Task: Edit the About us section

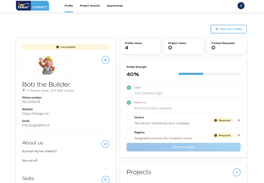Action: point(105,144)
